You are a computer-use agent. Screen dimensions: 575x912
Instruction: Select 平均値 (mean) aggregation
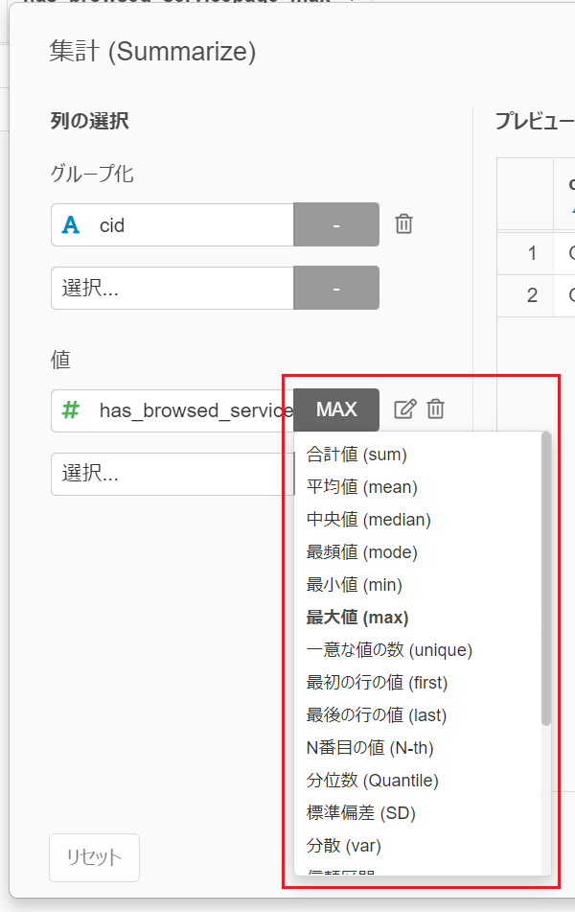tap(361, 487)
